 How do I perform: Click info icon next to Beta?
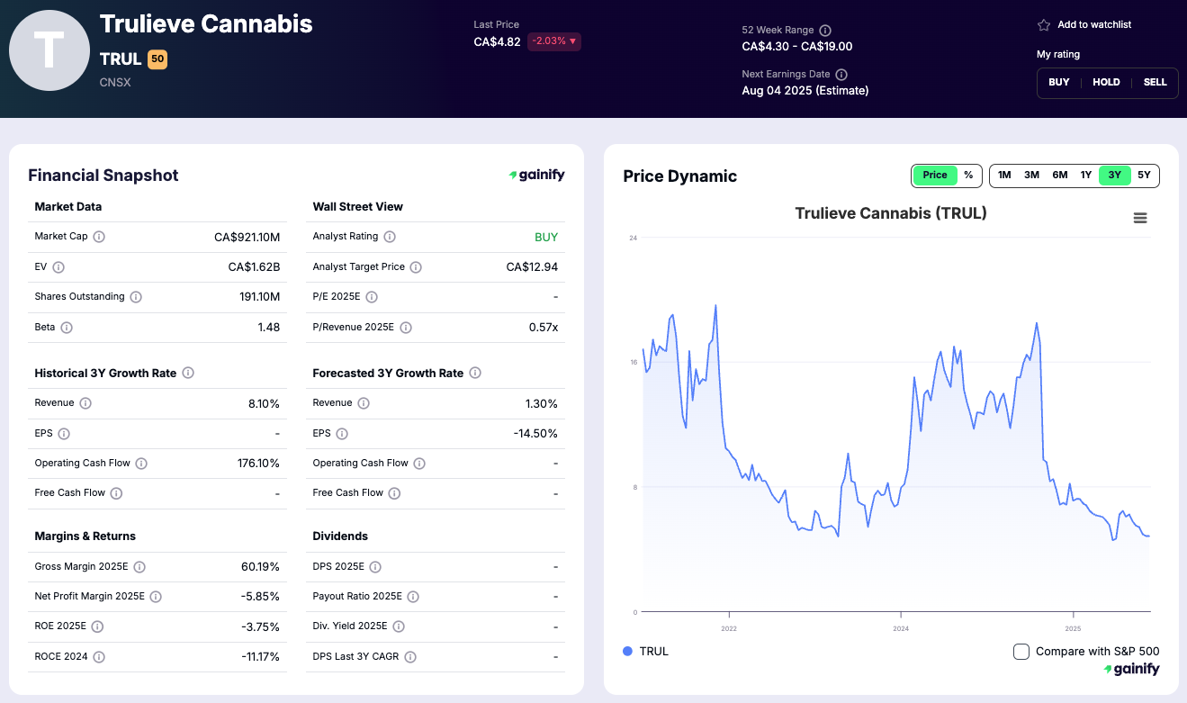67,328
